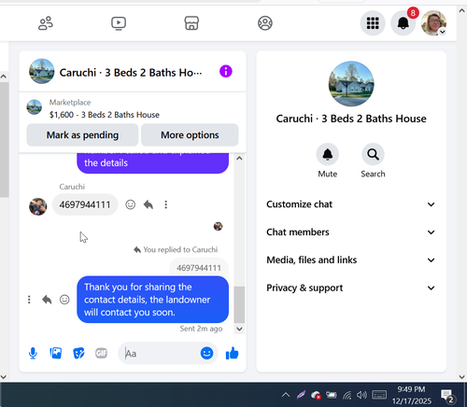This screenshot has height=407, width=467.
Task: Click the 'You replied to Caruchi' label
Action: pos(176,249)
